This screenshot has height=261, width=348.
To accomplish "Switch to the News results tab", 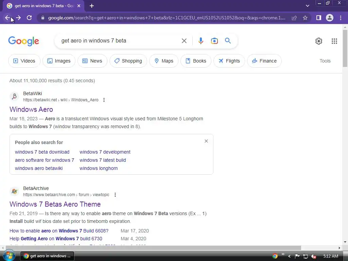I will [x=92, y=61].
